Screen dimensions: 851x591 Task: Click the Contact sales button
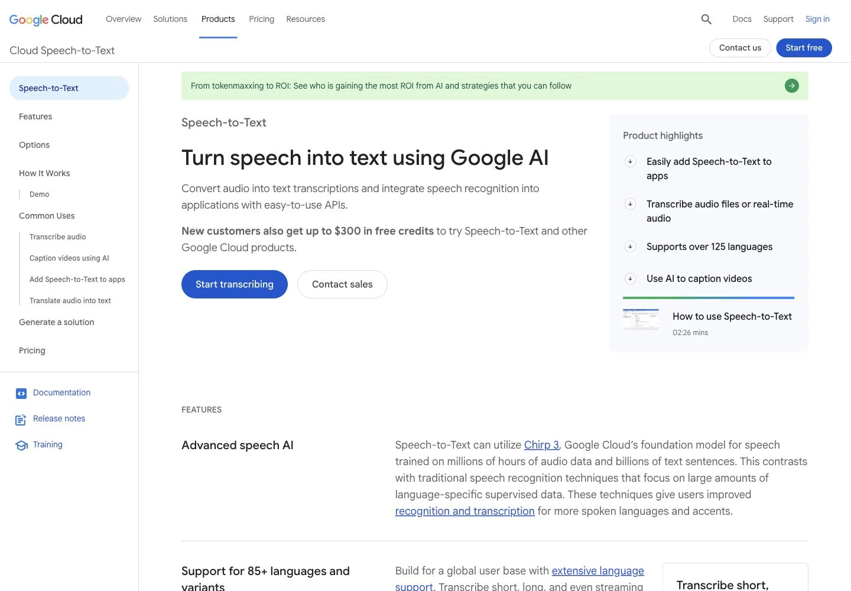coord(342,284)
